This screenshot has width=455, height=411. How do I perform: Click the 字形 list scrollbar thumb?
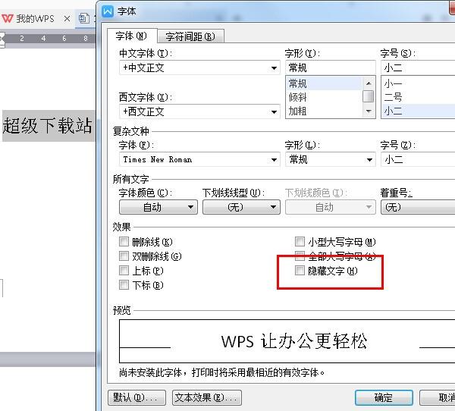tap(369, 96)
